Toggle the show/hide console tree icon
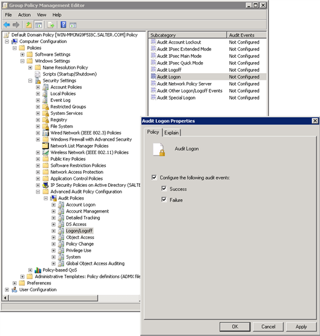Image resolution: width=320 pixels, height=336 pixels. (x=39, y=25)
